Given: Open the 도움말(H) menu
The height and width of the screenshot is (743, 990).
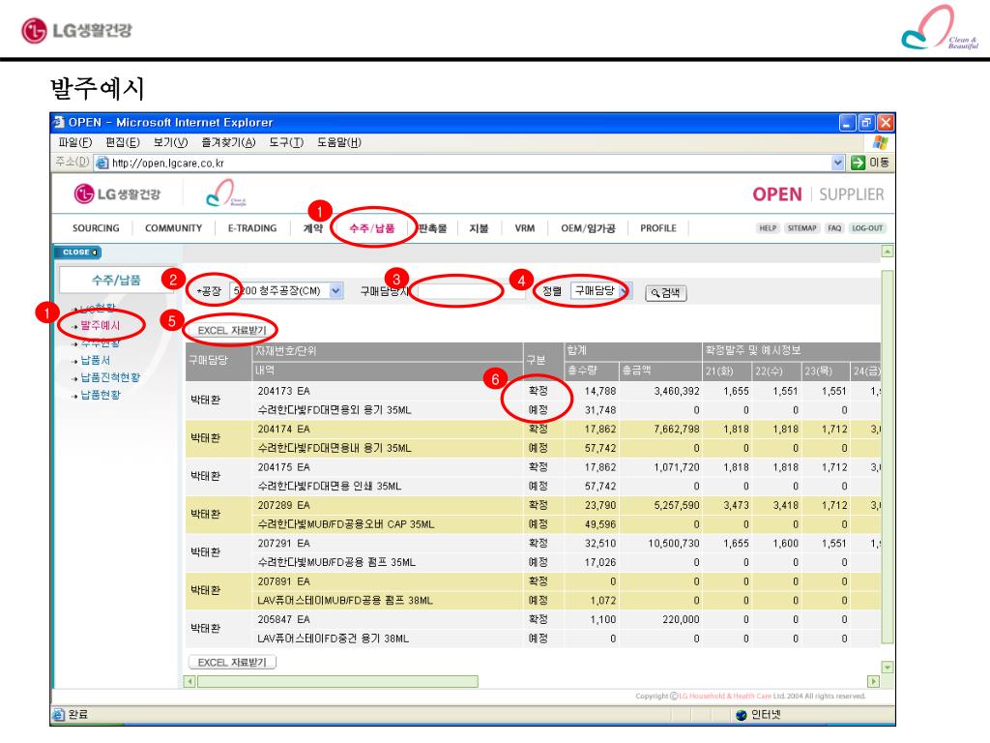Looking at the screenshot, I should (339, 142).
